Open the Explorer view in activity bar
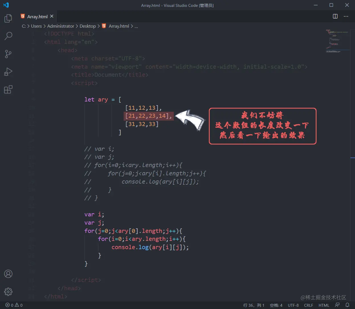Image resolution: width=355 pixels, height=309 pixels. (x=8, y=19)
